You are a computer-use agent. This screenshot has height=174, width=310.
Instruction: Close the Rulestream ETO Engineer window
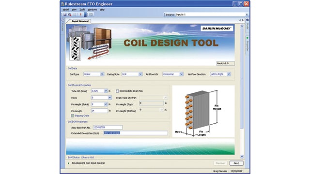point(247,4)
